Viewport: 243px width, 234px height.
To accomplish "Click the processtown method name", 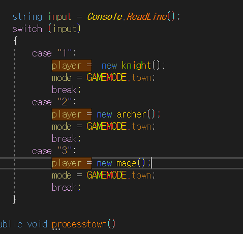I will (79, 224).
